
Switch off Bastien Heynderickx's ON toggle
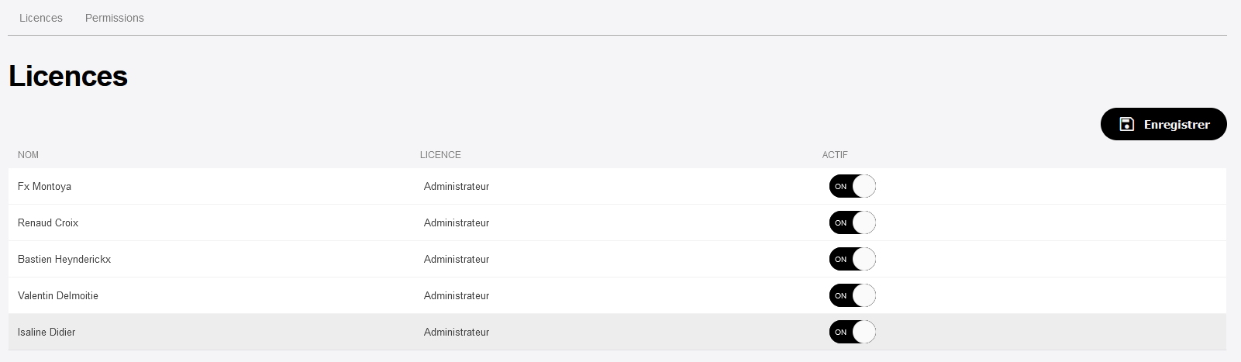[x=853, y=259]
